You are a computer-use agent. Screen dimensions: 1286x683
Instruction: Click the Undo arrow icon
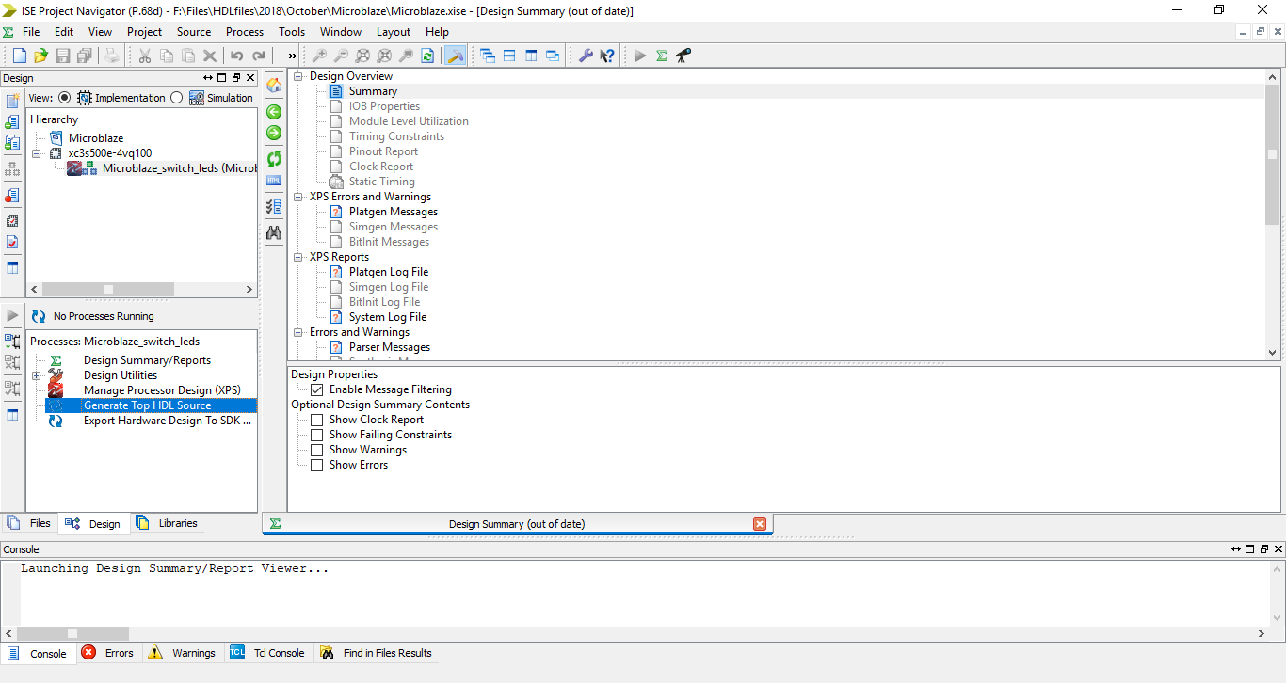point(237,56)
